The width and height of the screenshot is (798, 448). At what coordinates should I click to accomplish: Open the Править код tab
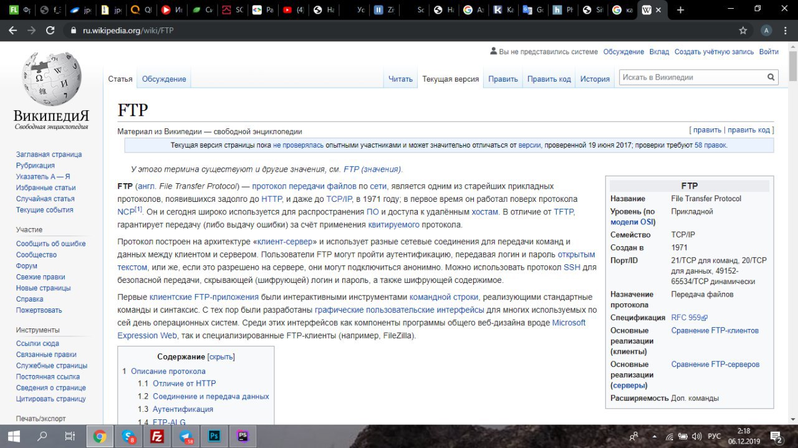click(549, 79)
